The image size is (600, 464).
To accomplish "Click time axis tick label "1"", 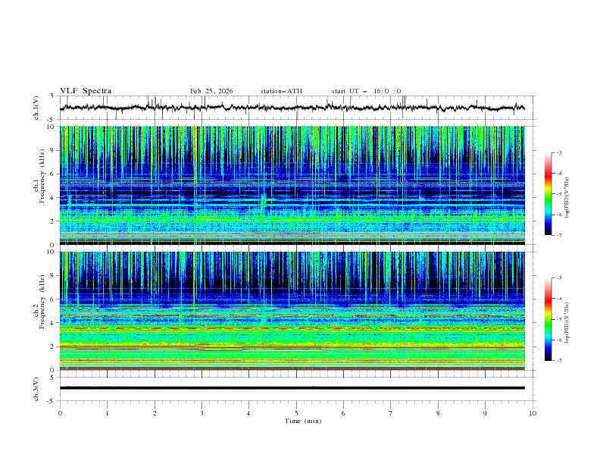I will (107, 413).
